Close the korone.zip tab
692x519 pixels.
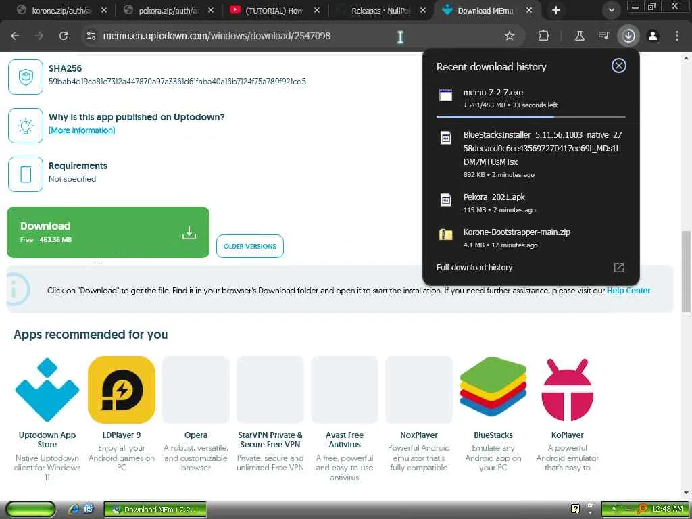pyautogui.click(x=103, y=10)
